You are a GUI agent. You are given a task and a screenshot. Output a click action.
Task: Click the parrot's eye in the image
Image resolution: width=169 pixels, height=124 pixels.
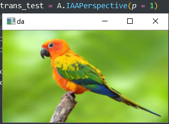click(51, 45)
